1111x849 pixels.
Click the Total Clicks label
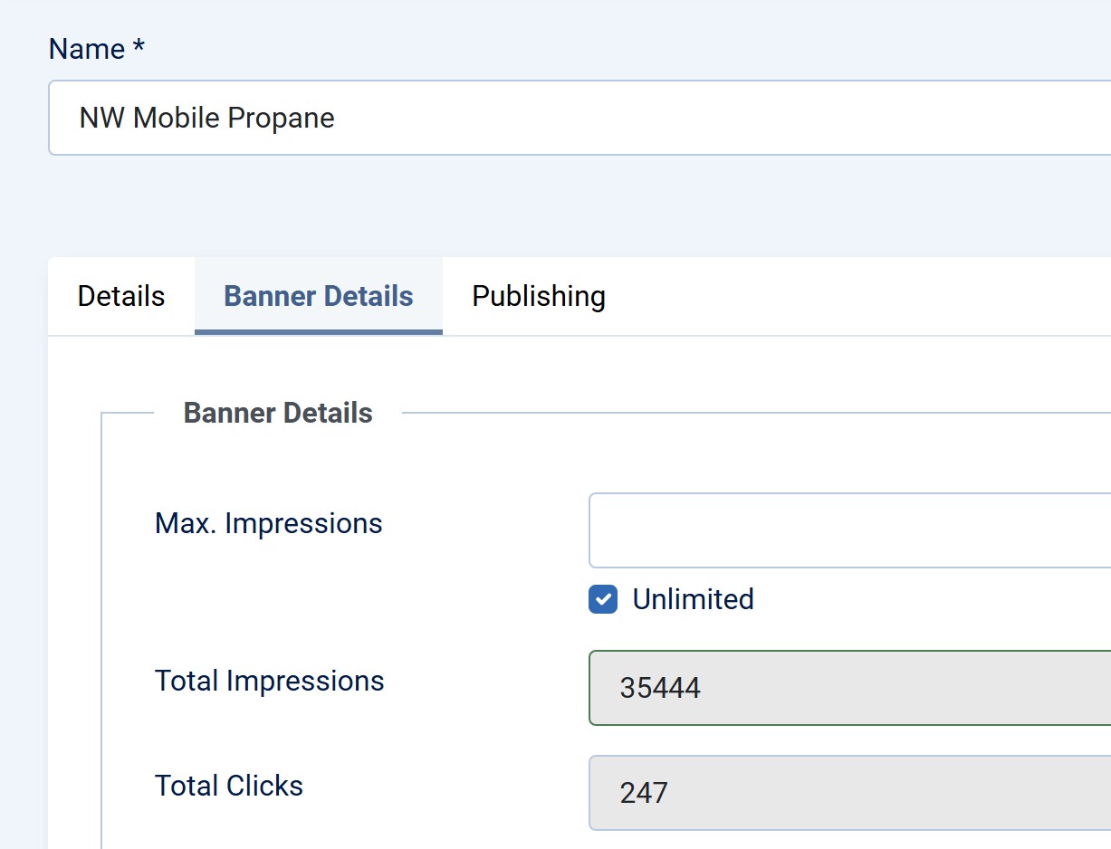point(229,786)
